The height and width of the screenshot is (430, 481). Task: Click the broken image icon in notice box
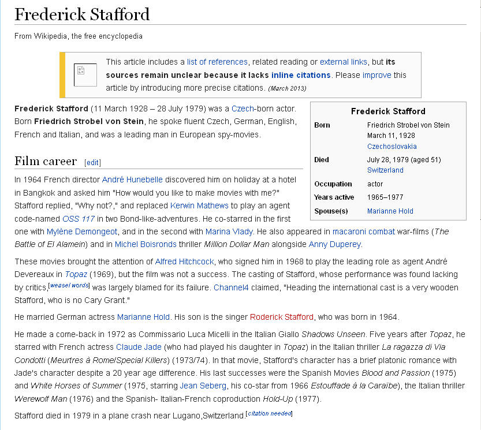tap(85, 75)
